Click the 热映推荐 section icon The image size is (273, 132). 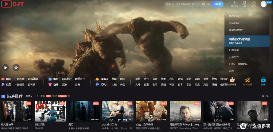pyautogui.click(x=3, y=96)
